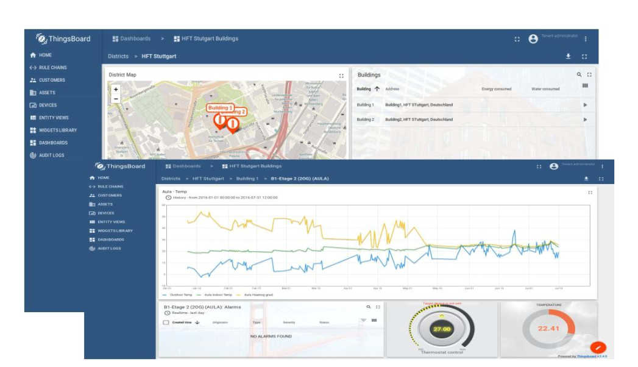Expand Building 2 row arrow
638x367 pixels.
point(585,119)
